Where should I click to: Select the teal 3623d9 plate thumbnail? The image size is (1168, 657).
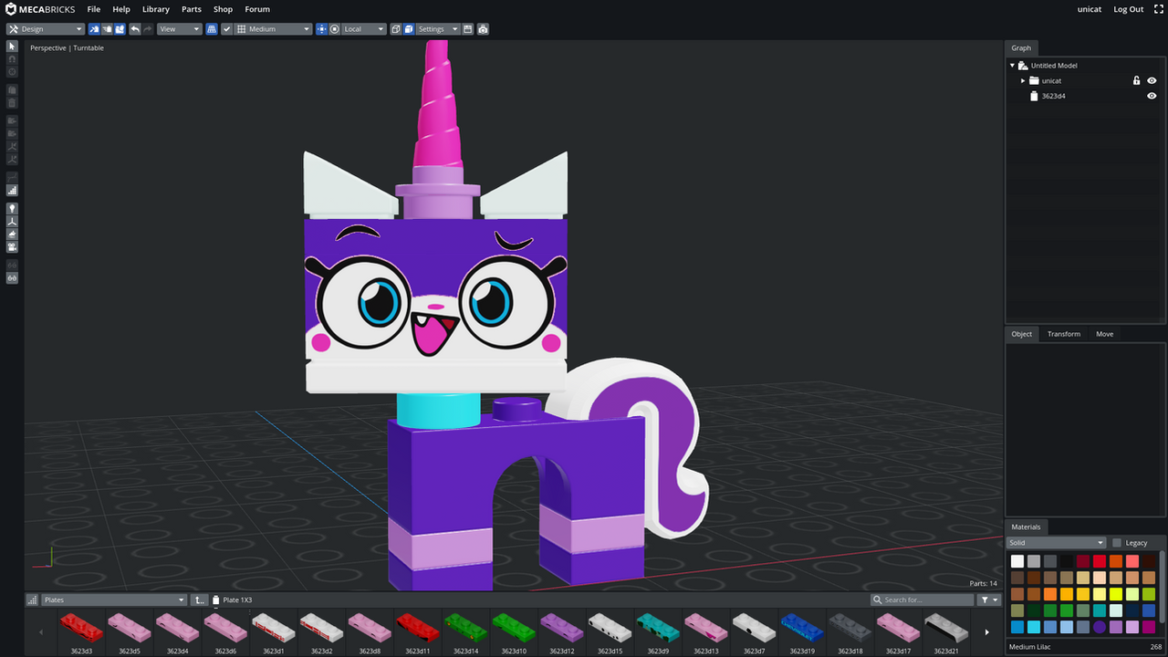tap(658, 631)
